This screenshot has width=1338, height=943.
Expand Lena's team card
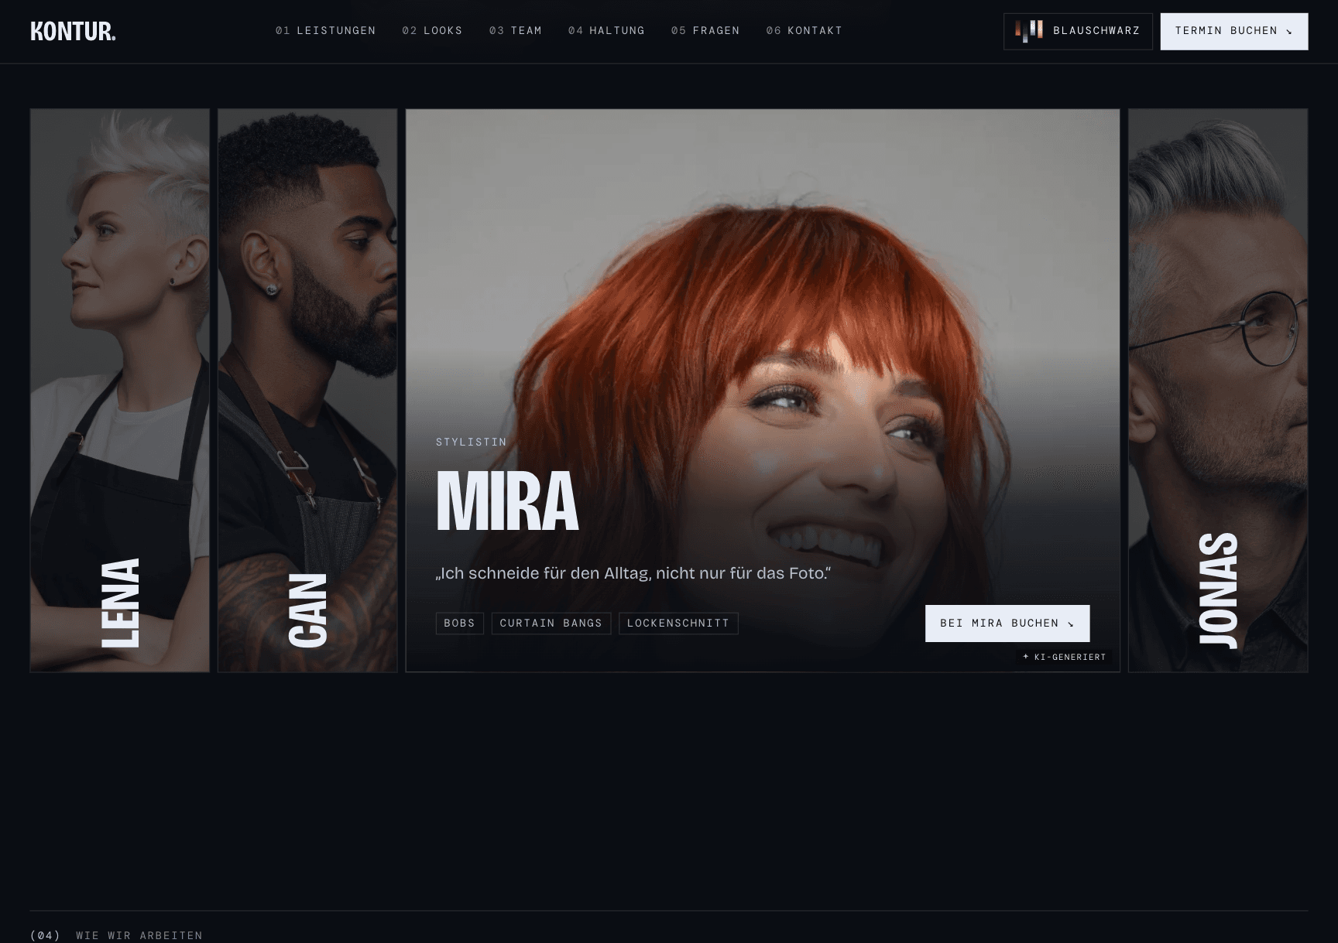[x=120, y=390]
